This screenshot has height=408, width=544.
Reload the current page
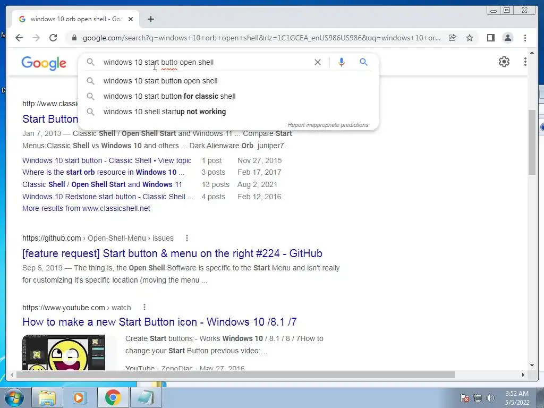click(x=53, y=38)
